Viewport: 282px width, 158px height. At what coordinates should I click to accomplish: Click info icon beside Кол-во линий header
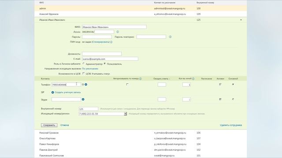point(193,79)
